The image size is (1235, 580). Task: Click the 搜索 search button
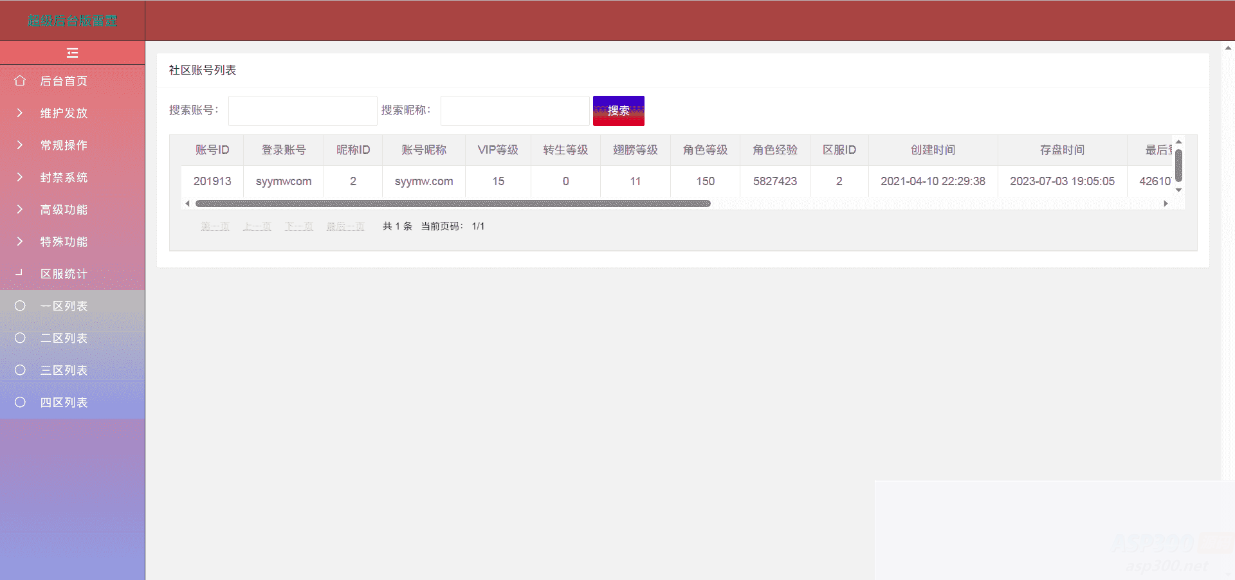pos(618,110)
